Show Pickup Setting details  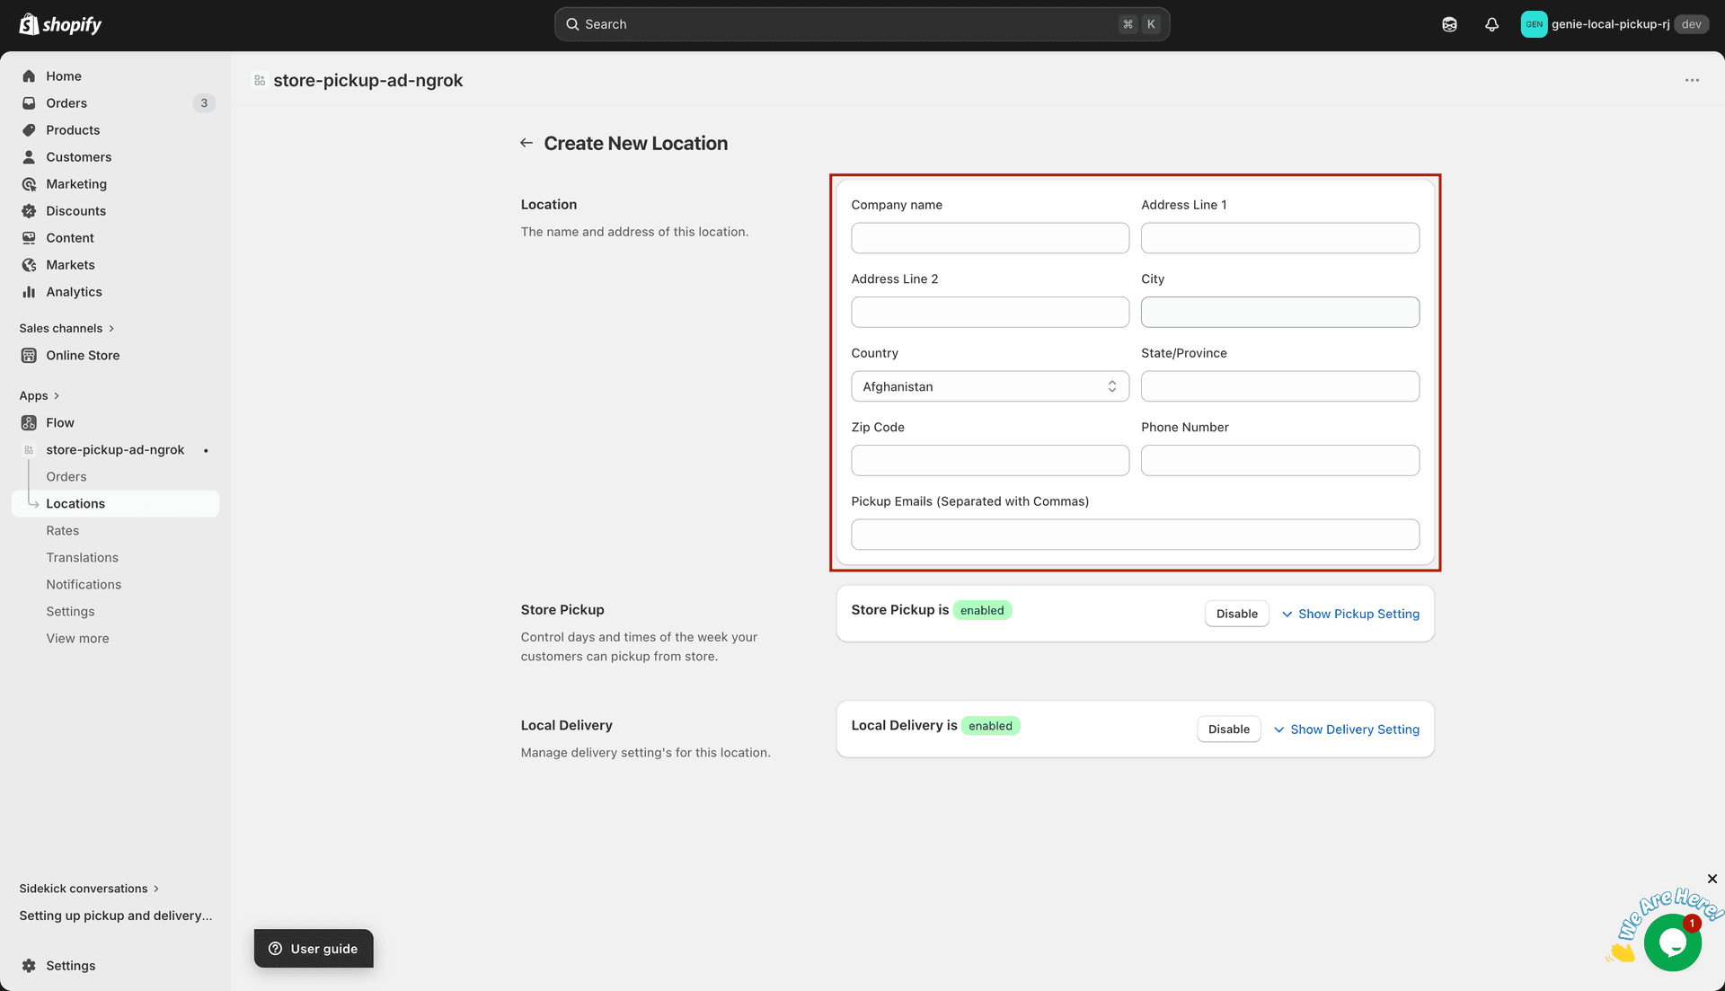tap(1358, 614)
